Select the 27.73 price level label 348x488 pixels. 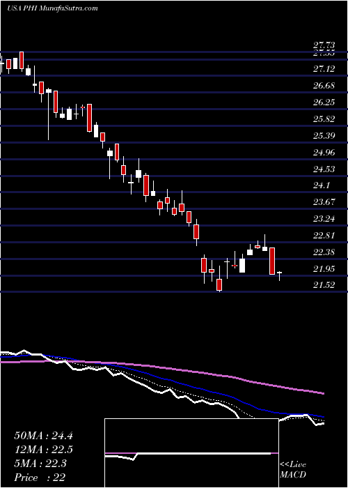point(324,46)
